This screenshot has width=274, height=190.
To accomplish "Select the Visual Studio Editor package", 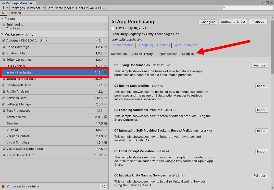I will (x=54, y=155).
